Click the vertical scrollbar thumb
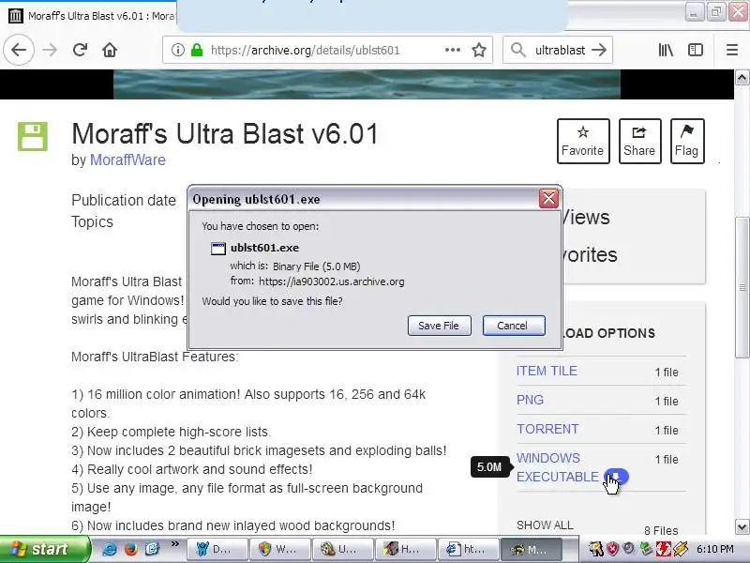The height and width of the screenshot is (563, 750). pyautogui.click(x=742, y=287)
